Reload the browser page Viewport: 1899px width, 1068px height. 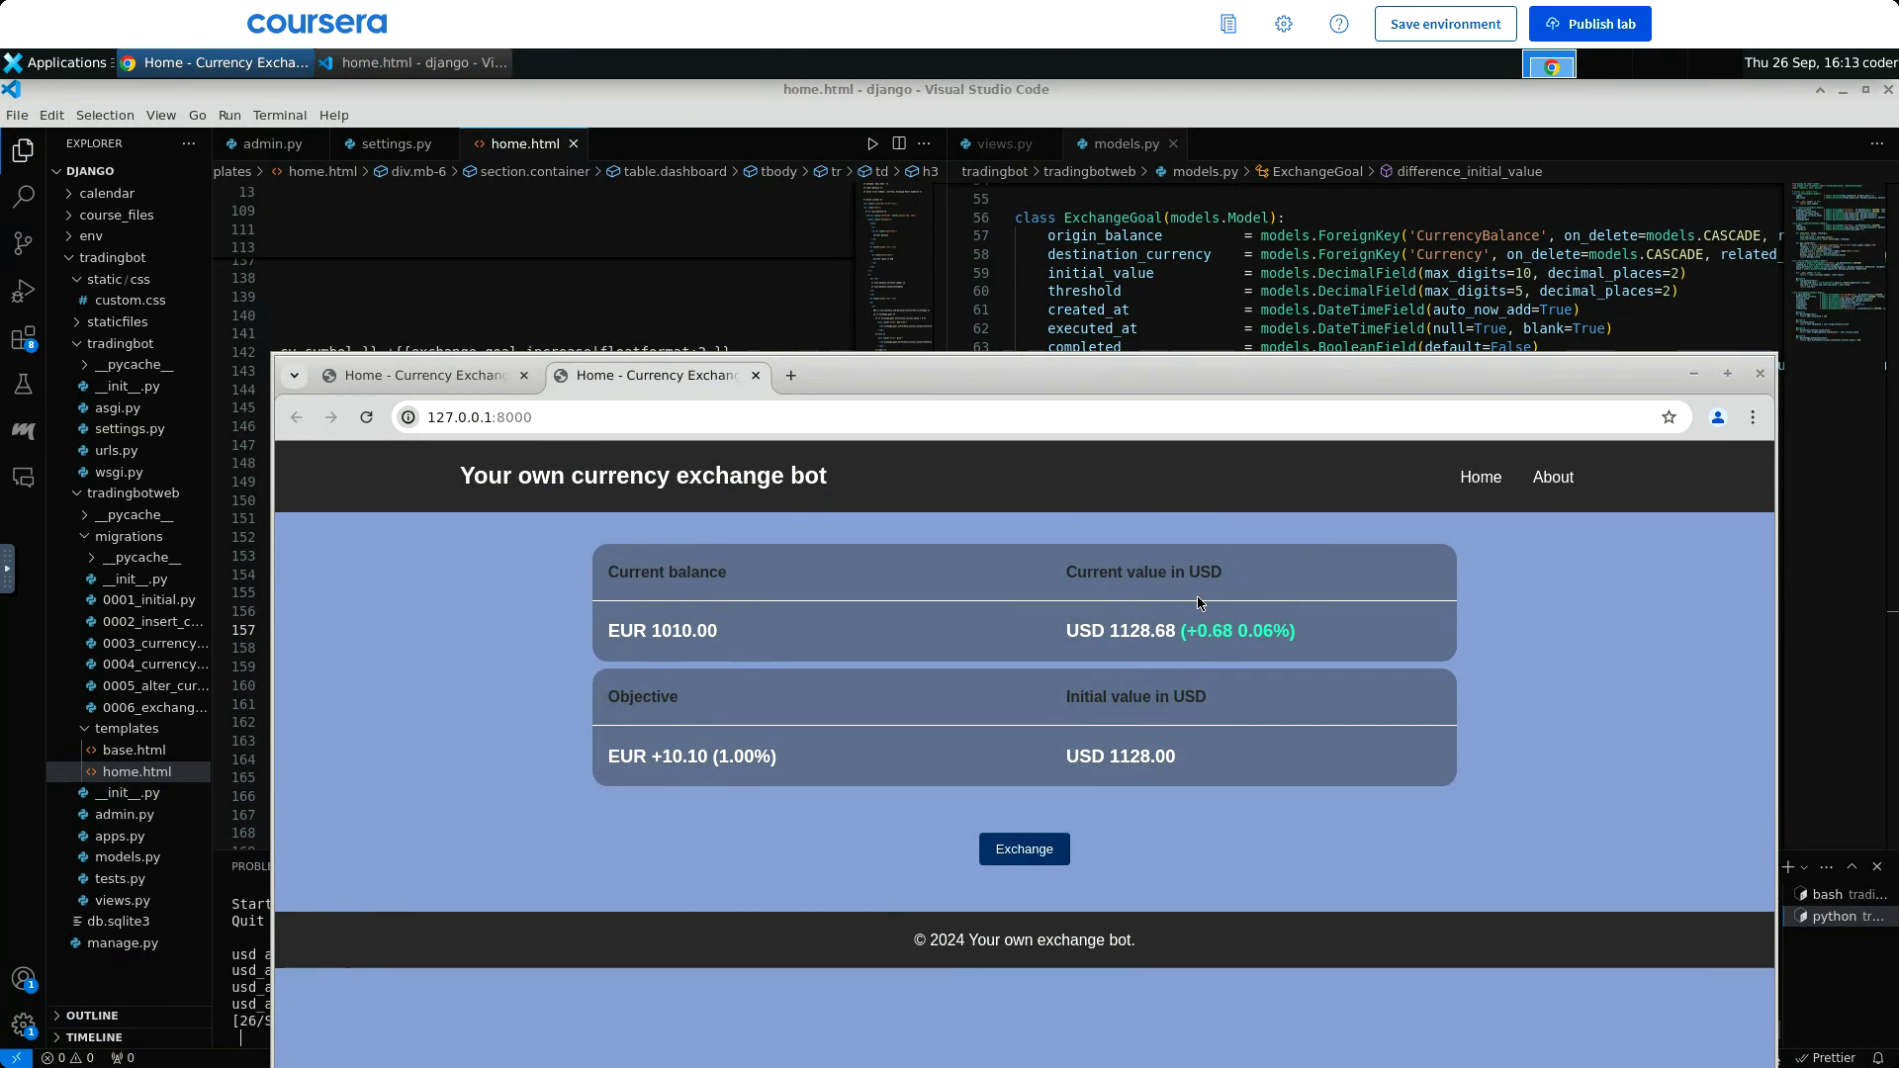coord(366,417)
